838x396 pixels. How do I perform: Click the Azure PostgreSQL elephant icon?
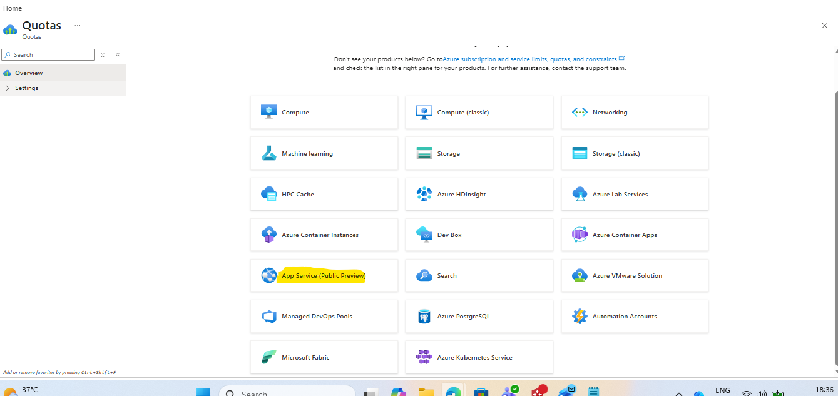424,317
